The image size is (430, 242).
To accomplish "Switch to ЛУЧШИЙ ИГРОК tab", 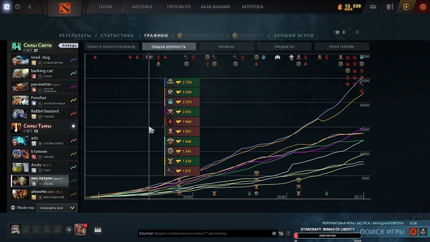I will [294, 35].
